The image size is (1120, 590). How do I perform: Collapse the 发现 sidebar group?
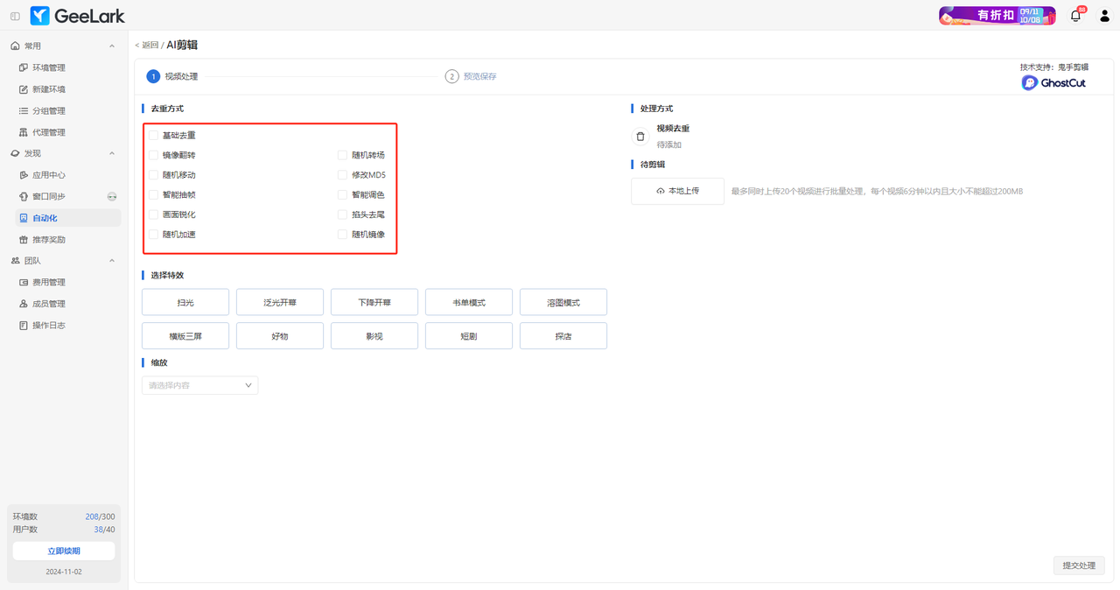pyautogui.click(x=112, y=154)
